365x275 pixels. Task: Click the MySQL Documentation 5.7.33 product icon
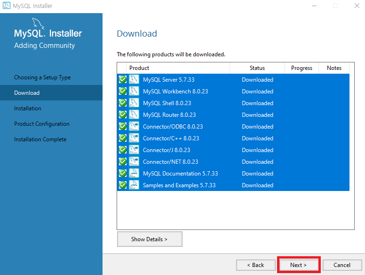click(x=134, y=173)
